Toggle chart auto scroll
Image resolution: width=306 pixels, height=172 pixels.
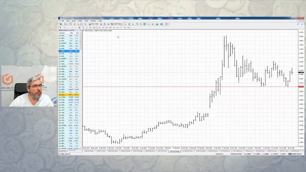click(x=149, y=24)
